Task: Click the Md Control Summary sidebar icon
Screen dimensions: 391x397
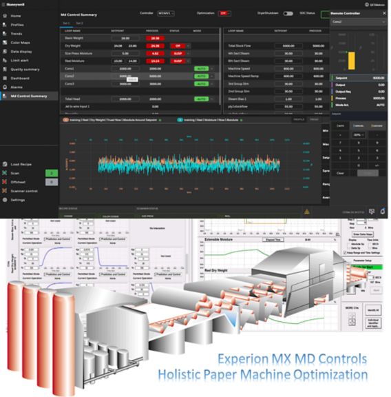Action: [5, 96]
